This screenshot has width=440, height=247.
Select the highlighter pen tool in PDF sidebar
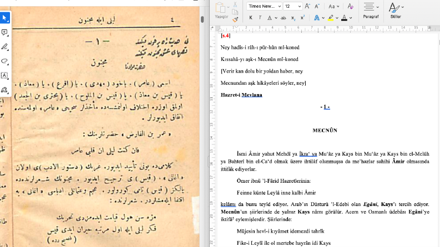click(x=4, y=47)
